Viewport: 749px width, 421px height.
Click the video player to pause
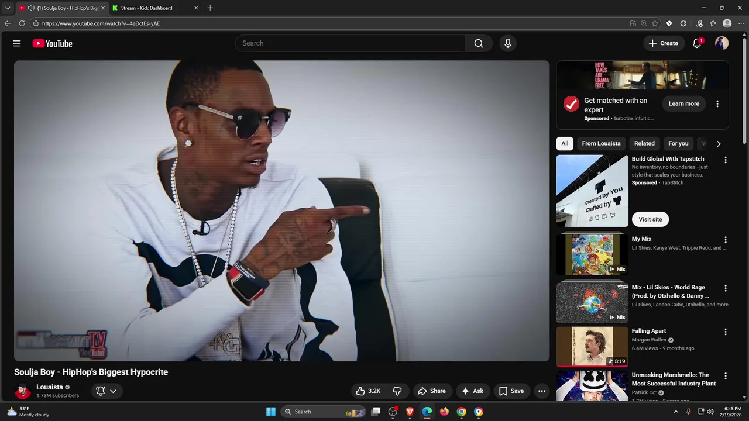point(281,210)
